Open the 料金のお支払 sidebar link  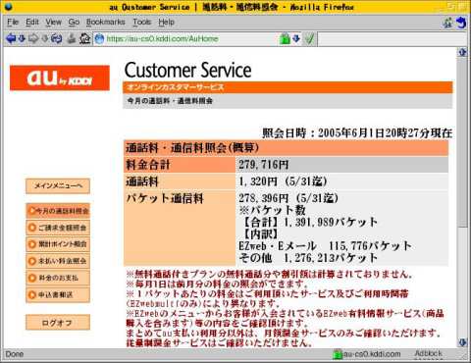[58, 278]
